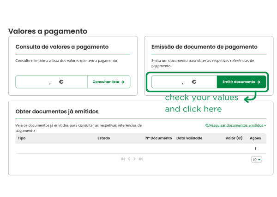
Task: Go to the first page of results
Action: click(x=123, y=159)
